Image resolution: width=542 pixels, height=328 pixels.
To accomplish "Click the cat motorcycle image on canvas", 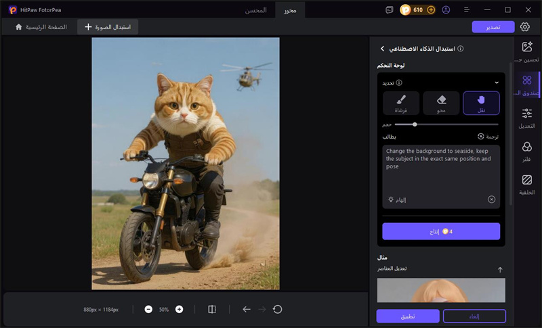I will click(186, 164).
